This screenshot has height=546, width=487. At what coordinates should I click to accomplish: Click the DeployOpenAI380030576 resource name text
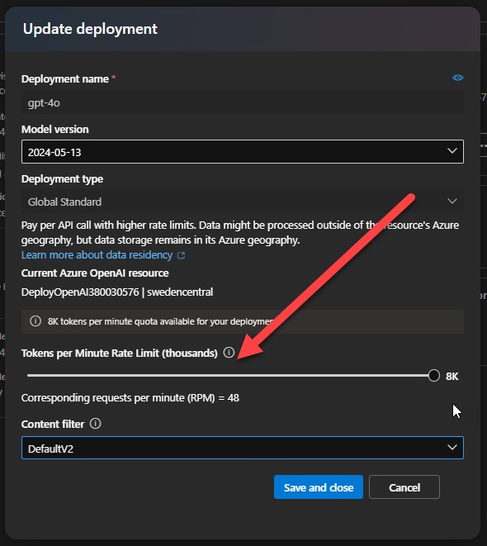click(80, 292)
